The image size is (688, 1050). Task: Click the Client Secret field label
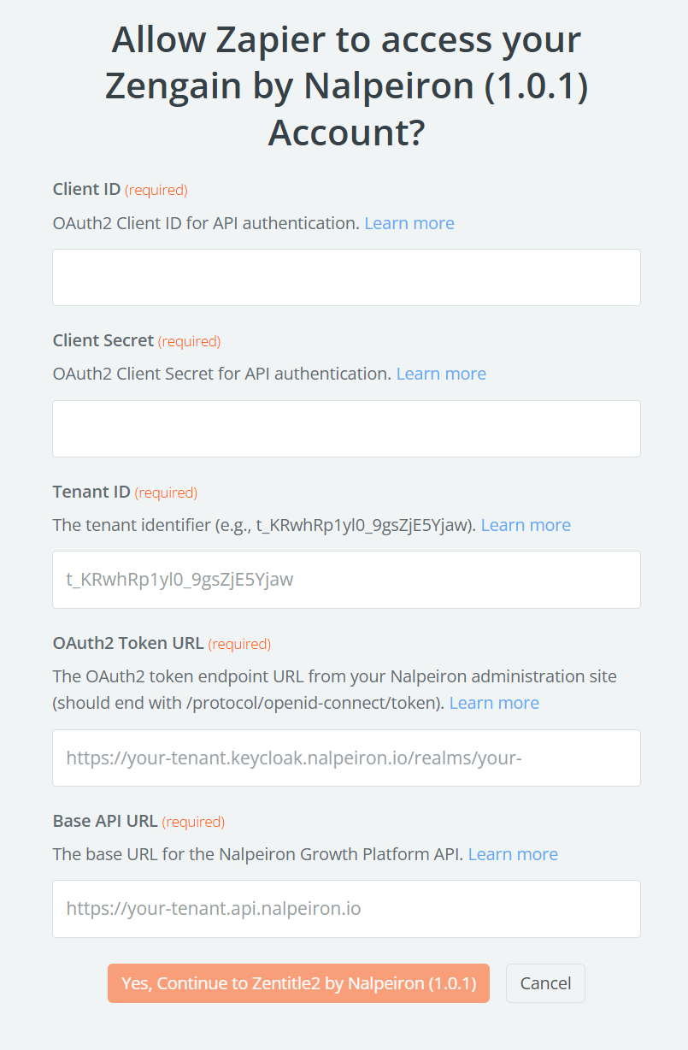103,340
